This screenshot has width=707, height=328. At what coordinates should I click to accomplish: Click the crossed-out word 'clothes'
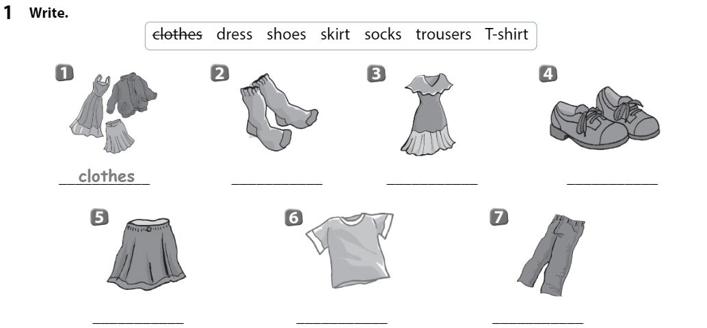(177, 34)
